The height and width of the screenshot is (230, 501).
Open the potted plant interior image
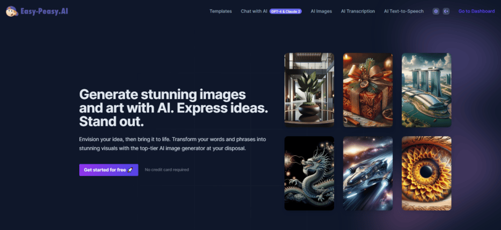pyautogui.click(x=309, y=90)
